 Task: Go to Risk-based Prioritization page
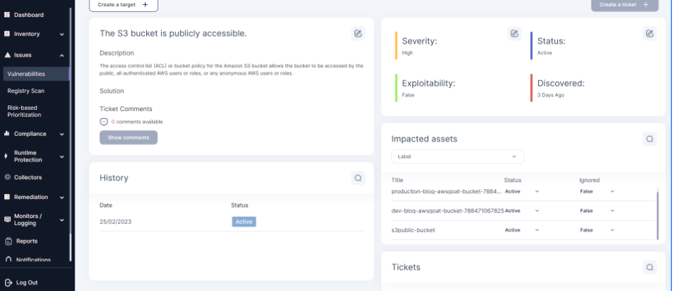[x=24, y=111]
